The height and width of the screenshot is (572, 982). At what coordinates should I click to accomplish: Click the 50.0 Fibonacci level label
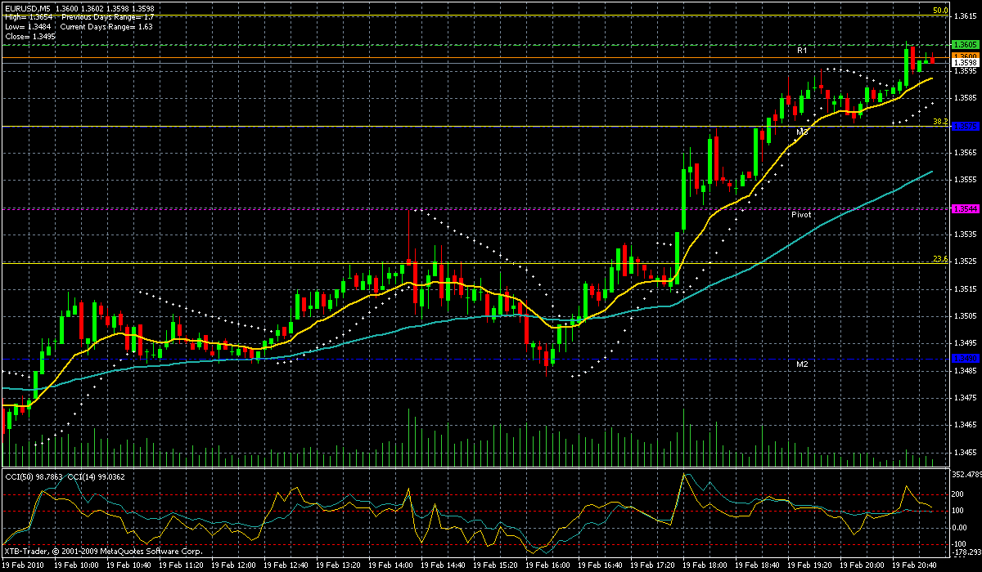tap(940, 11)
